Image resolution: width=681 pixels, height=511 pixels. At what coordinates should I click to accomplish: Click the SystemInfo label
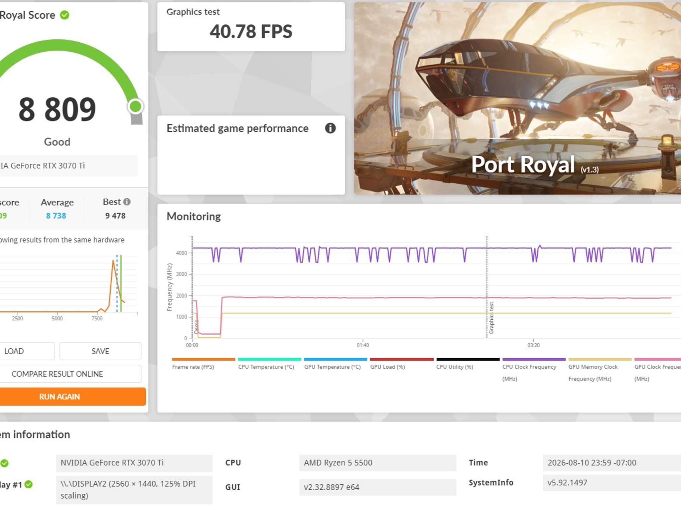(x=491, y=483)
